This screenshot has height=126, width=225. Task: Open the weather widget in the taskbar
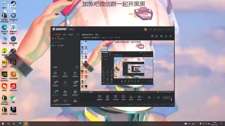(190, 123)
